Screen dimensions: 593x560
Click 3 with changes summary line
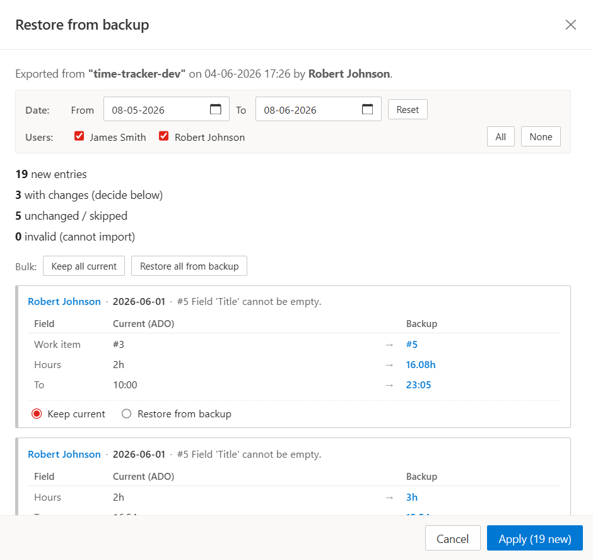pos(89,195)
